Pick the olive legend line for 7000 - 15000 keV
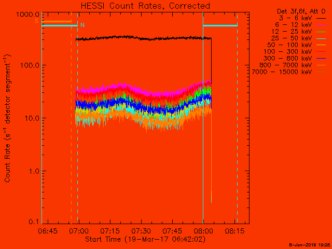332x249 pixels. click(321, 72)
